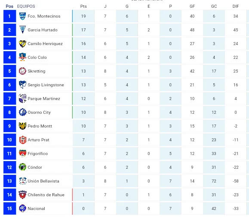Select the Unión Bellavista team name

[x=43, y=181]
